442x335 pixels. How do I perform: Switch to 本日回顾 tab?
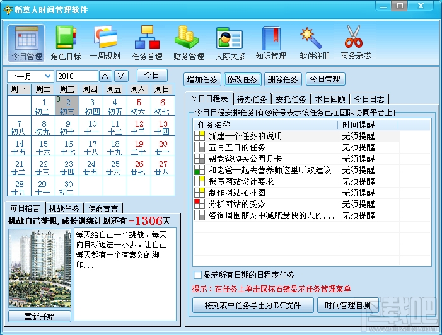pyautogui.click(x=330, y=99)
